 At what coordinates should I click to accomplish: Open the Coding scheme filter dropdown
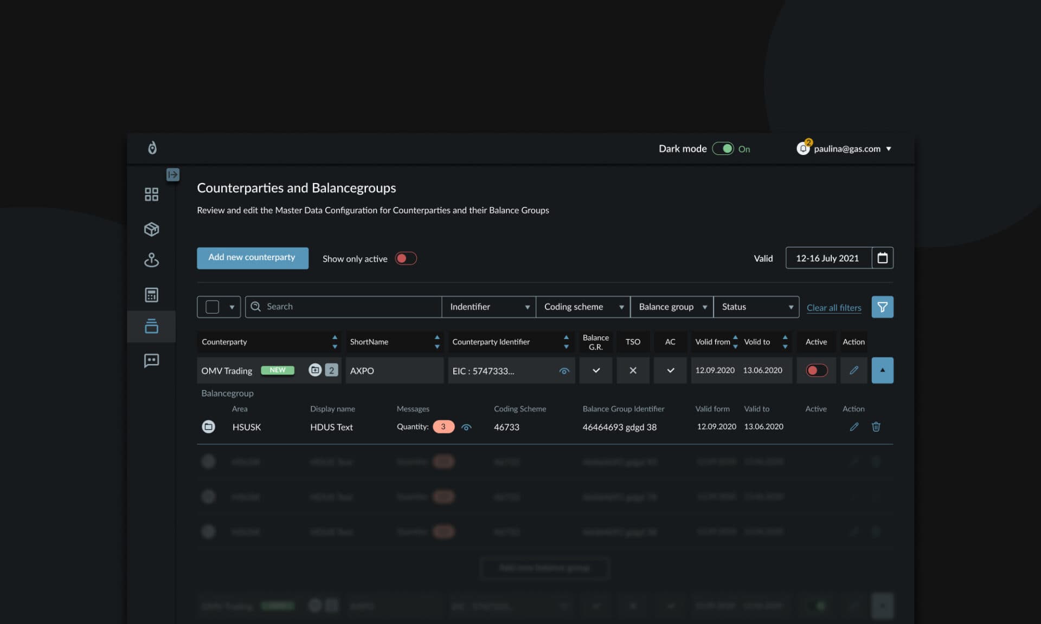point(583,307)
